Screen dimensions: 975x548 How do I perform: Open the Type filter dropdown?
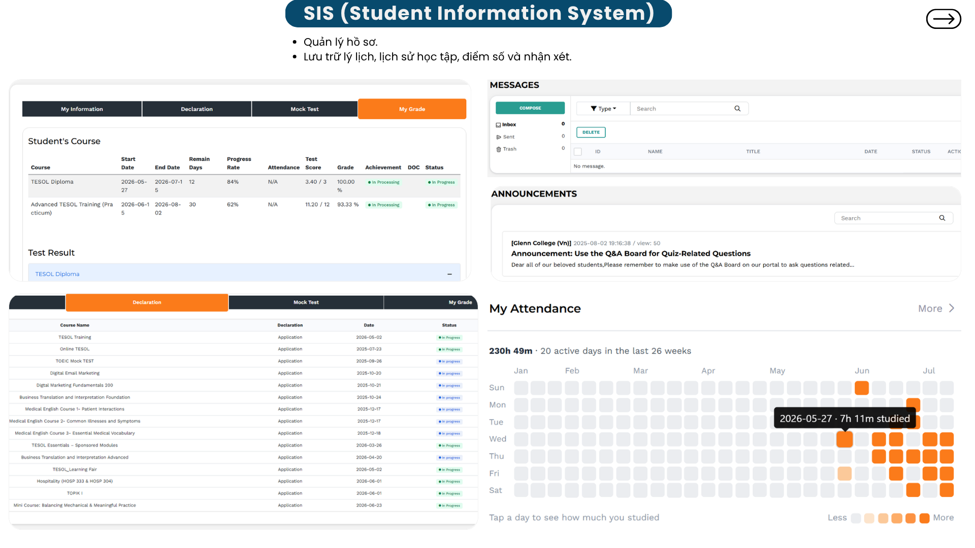603,109
